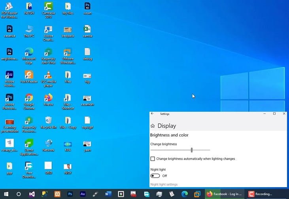Select the topu.jpf file icon
This screenshot has height=199, width=289.
(87, 123)
